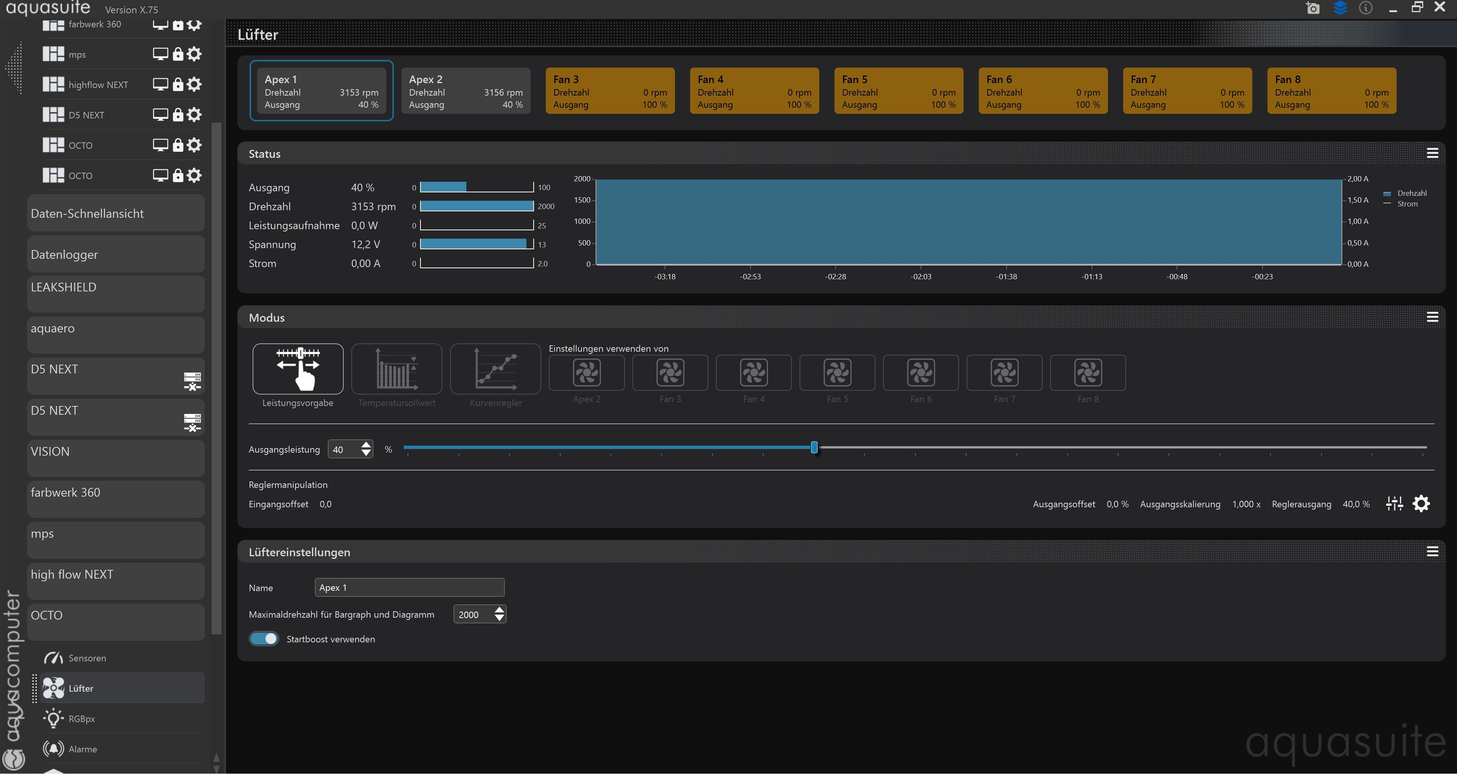Open the Alarme menu item
The image size is (1457, 774).
123,749
